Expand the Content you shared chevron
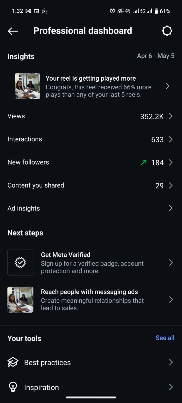The width and height of the screenshot is (182, 403). (x=171, y=186)
